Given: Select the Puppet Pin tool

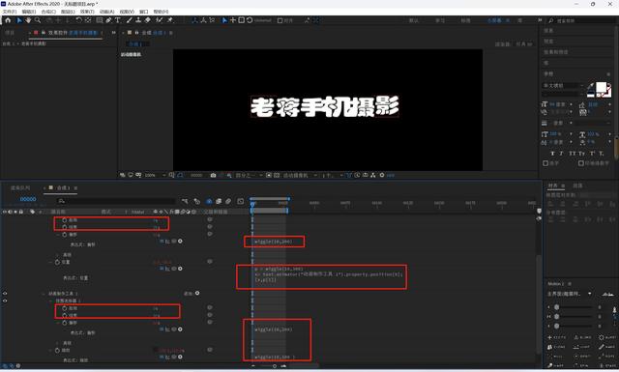Looking at the screenshot, I should 170,20.
